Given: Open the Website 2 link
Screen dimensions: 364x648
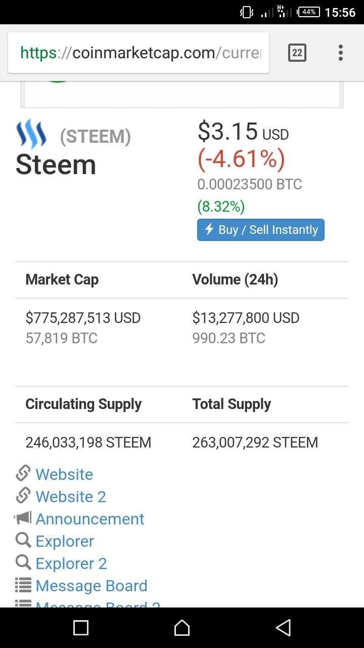Looking at the screenshot, I should (x=71, y=497).
